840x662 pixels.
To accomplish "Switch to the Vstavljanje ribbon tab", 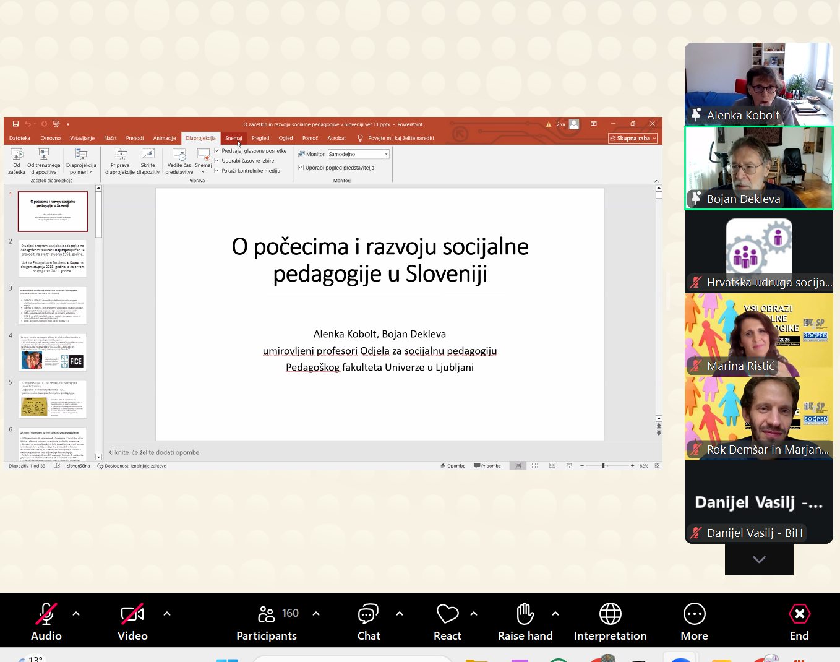I will coord(82,138).
